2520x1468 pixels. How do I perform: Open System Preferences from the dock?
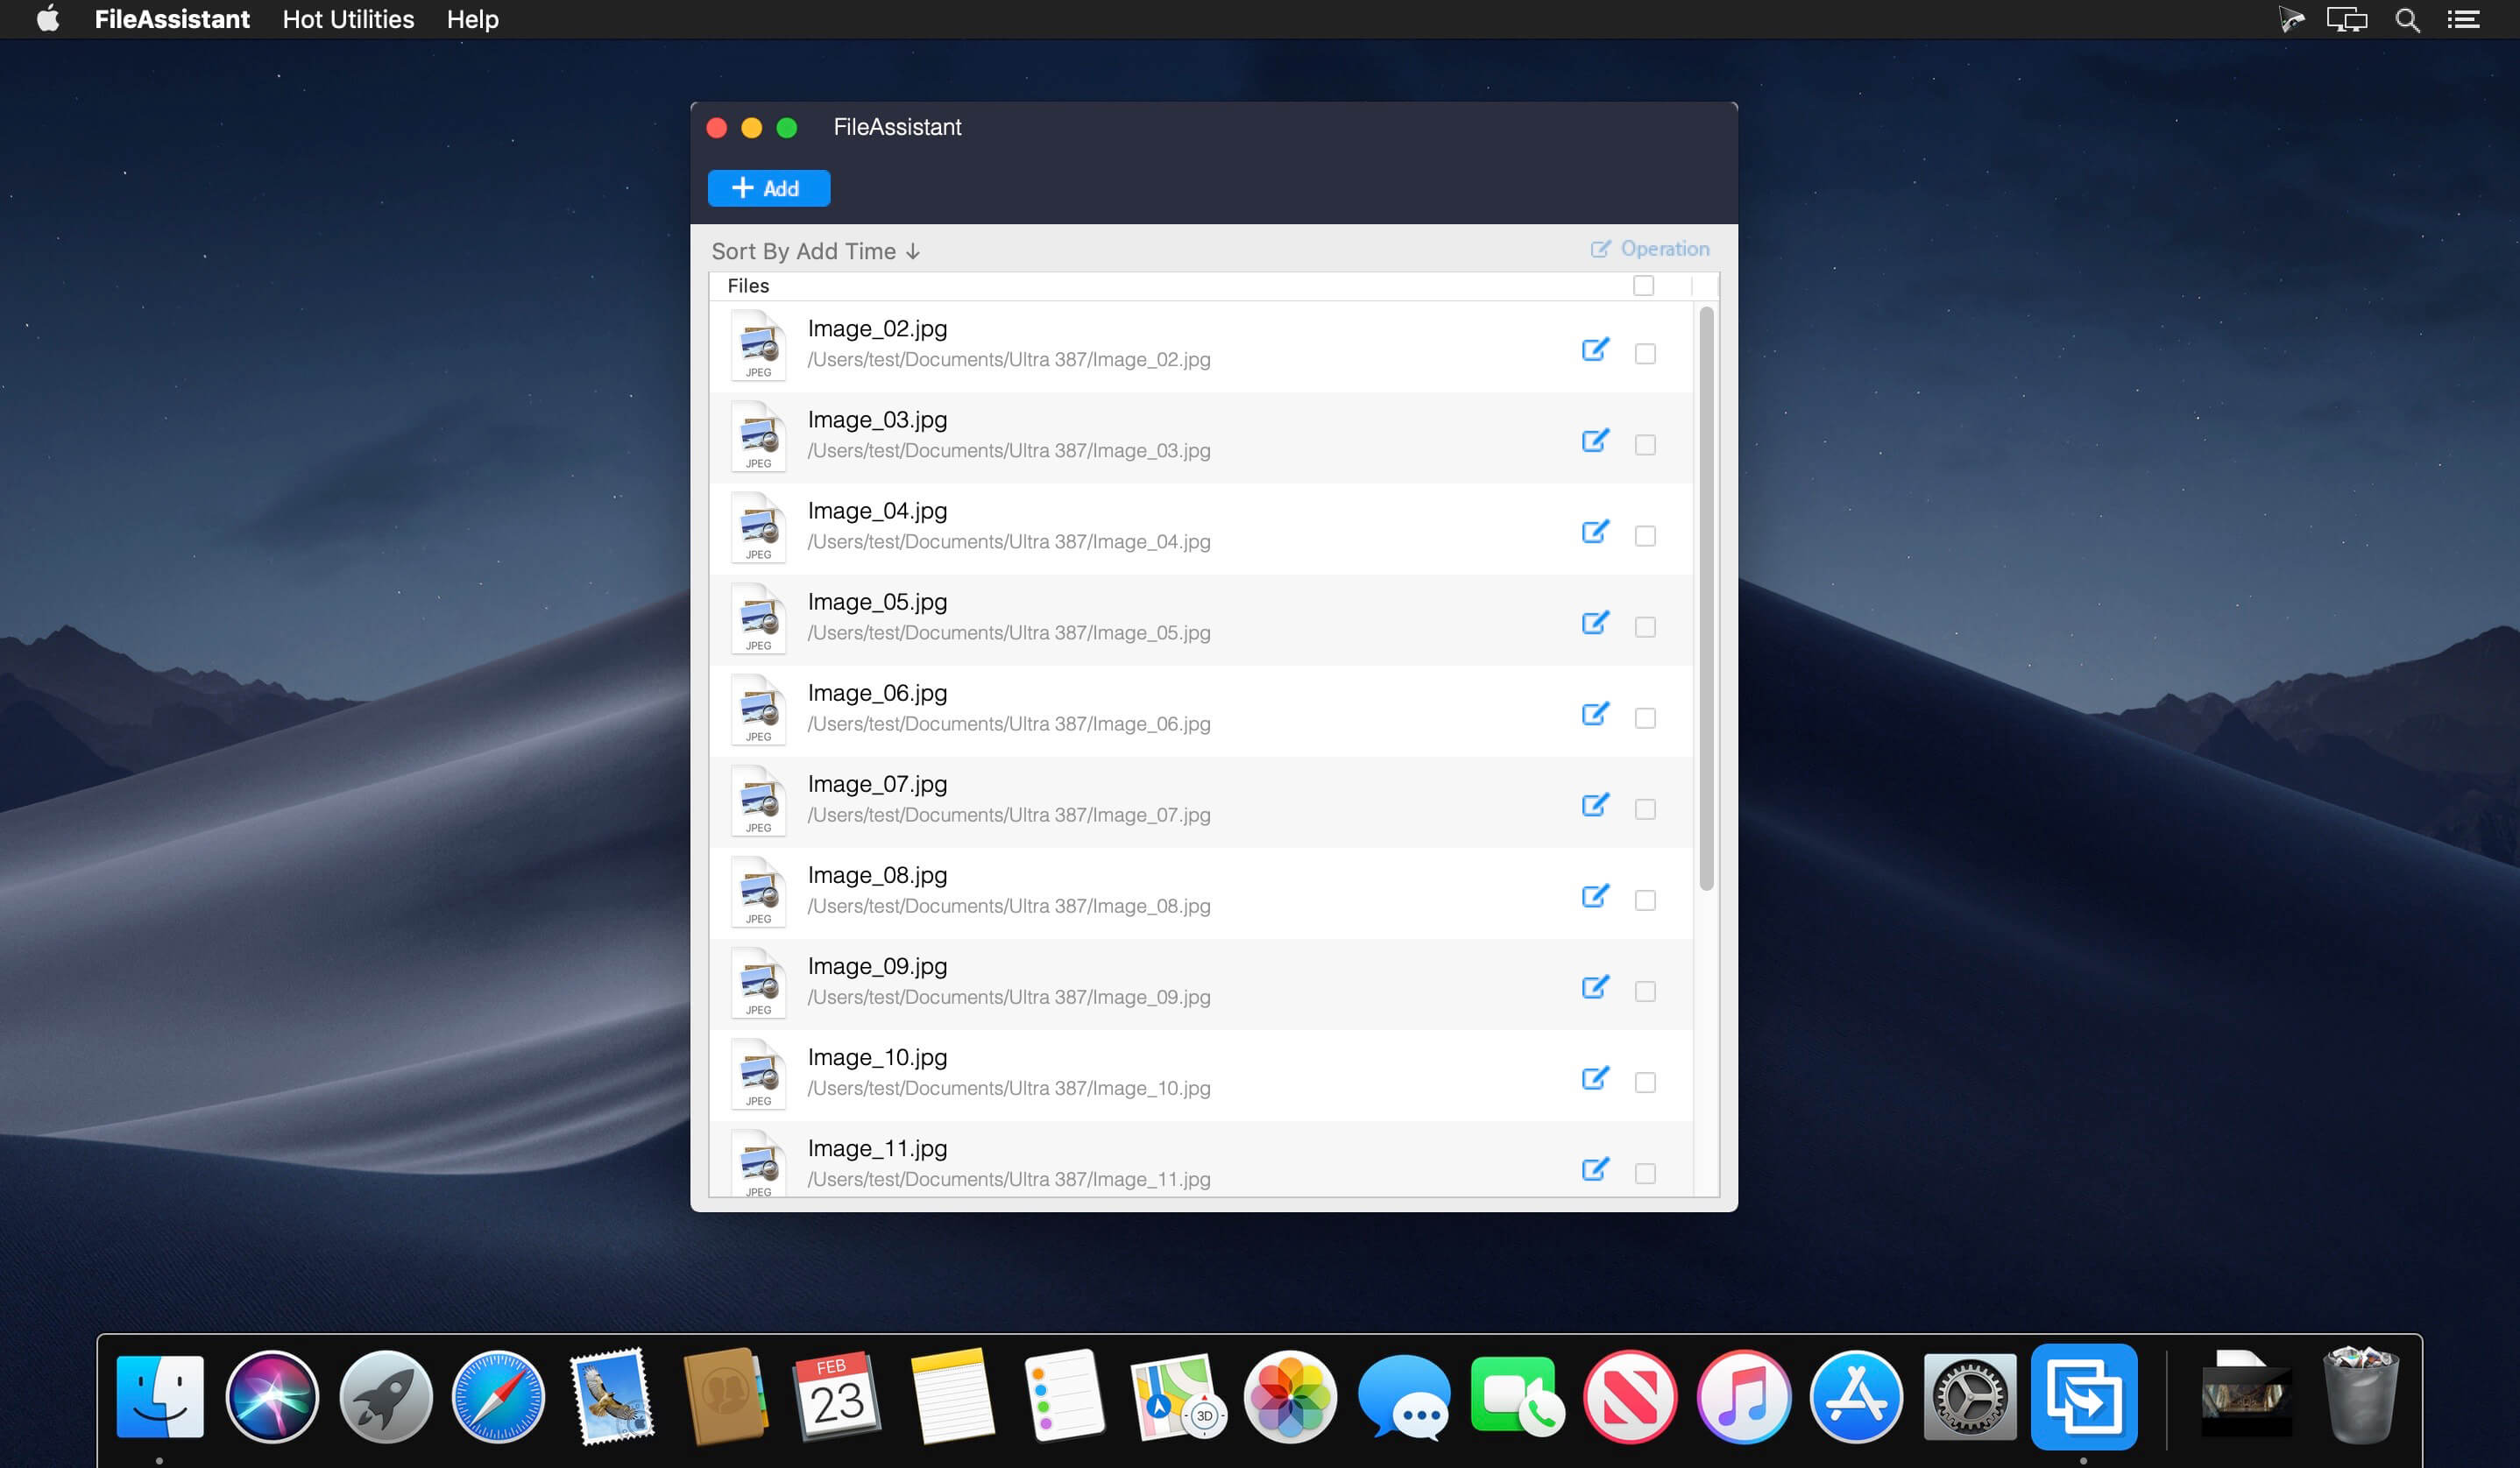[x=1969, y=1396]
